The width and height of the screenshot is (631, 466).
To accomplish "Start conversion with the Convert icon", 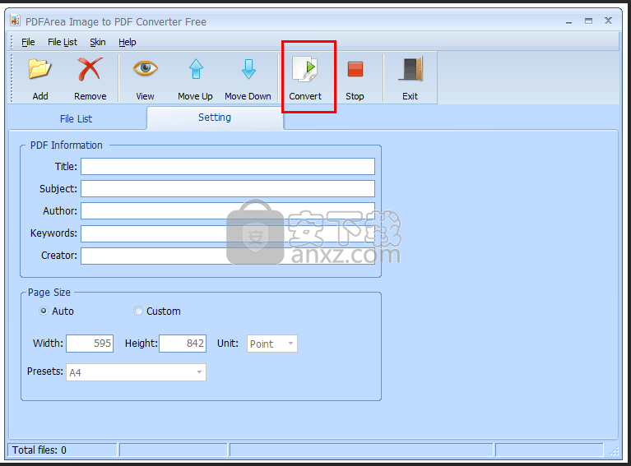I will coord(305,70).
